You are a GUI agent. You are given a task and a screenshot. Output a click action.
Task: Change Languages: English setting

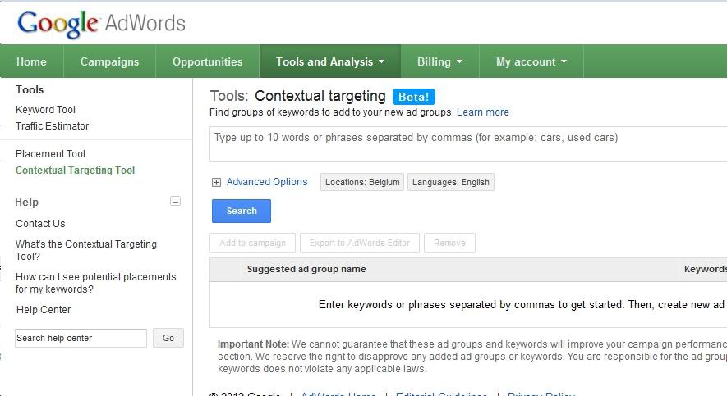pos(451,182)
